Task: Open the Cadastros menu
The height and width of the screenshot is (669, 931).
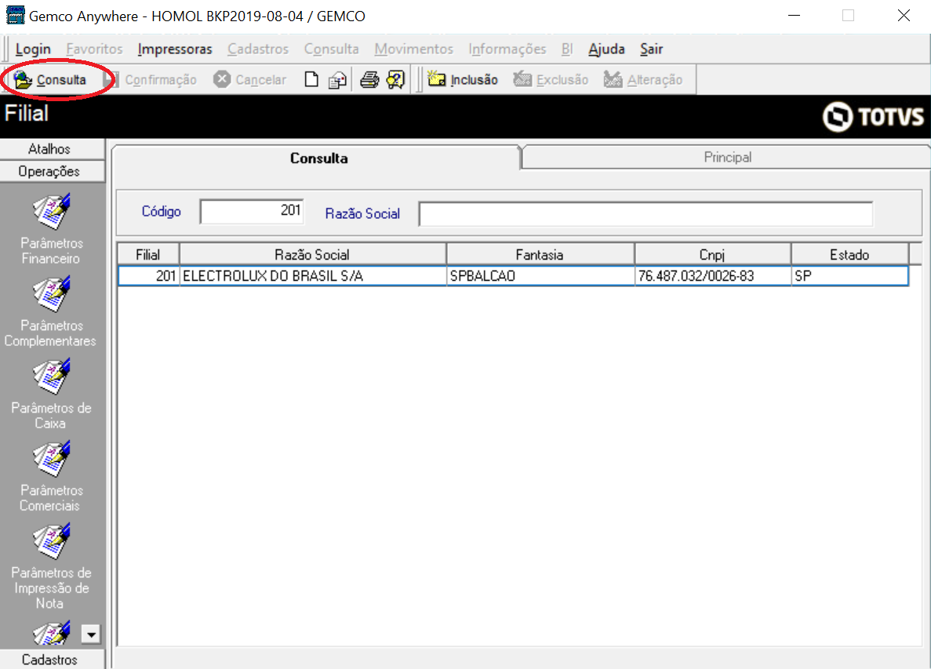Action: click(x=258, y=49)
